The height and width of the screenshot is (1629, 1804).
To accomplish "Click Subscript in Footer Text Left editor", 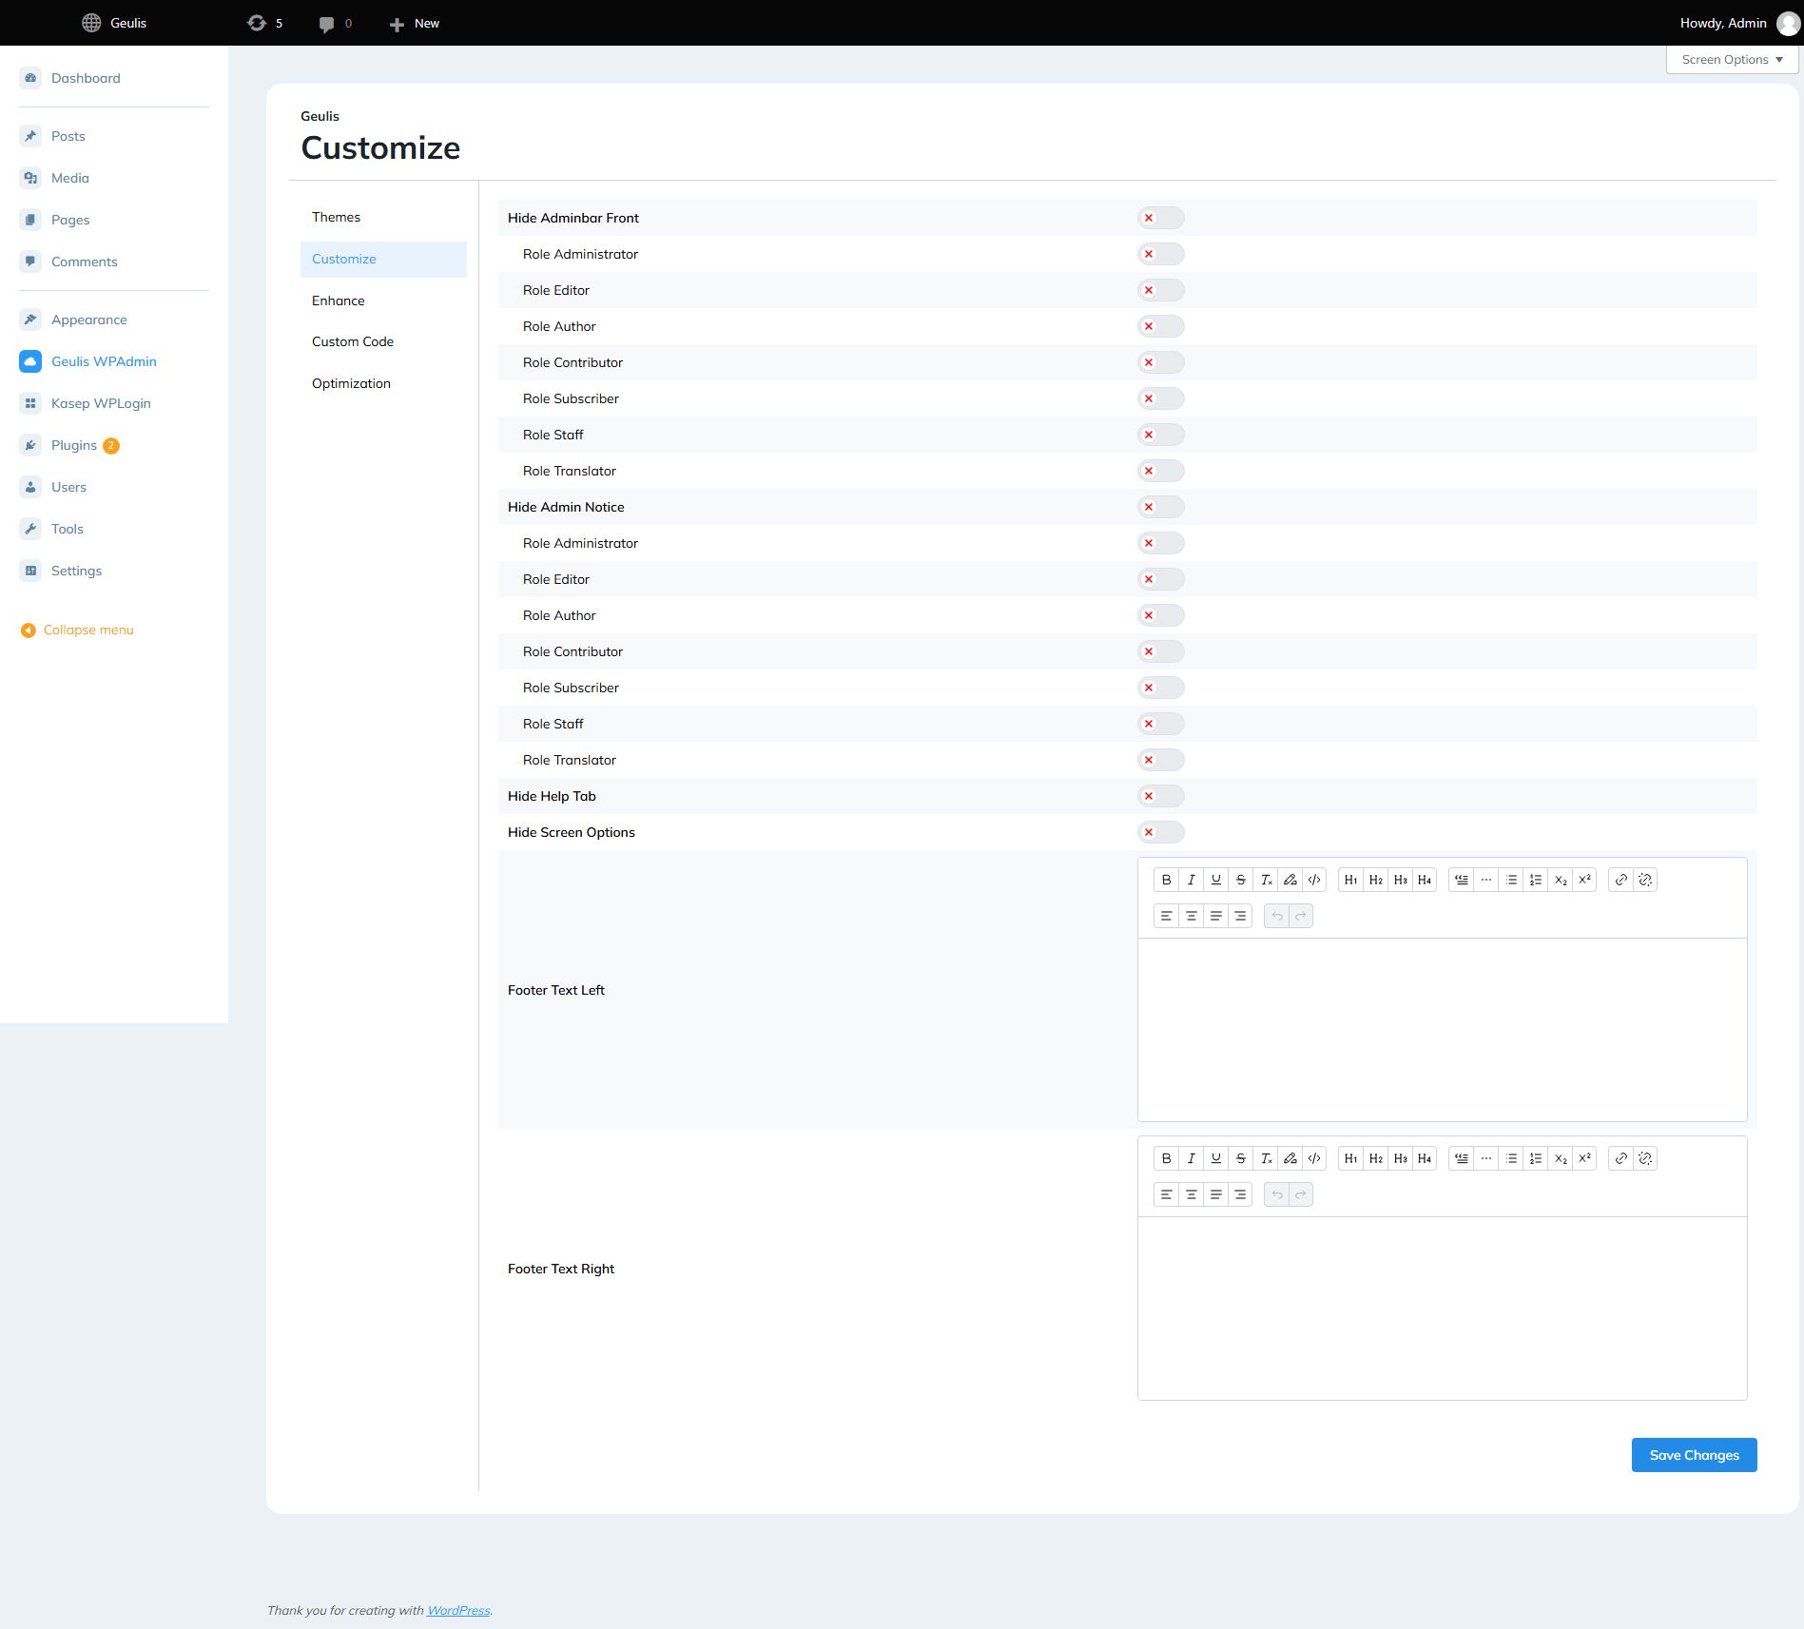I will [1561, 880].
